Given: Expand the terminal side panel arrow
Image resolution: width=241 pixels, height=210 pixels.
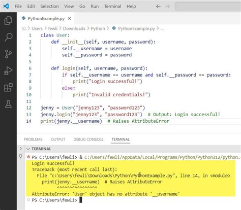Looking at the screenshot, I should pyautogui.click(x=21, y=149).
